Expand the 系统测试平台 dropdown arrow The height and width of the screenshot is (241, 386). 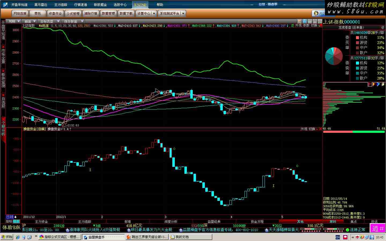(x=183, y=13)
